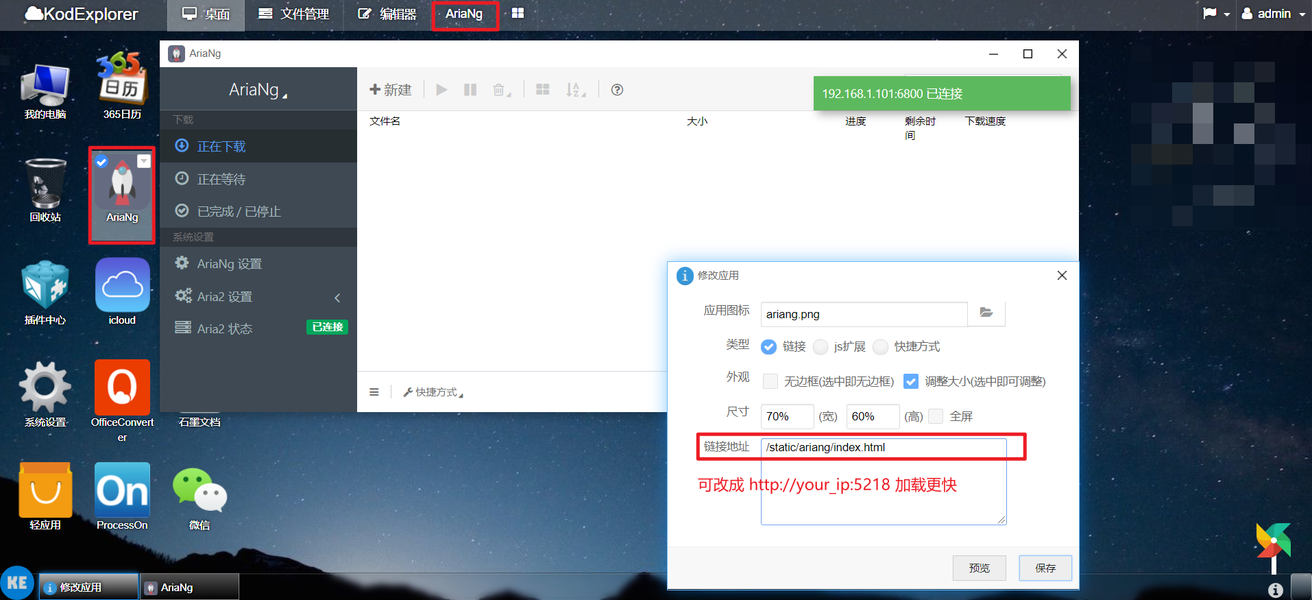Open the admin user menu

[x=1274, y=14]
